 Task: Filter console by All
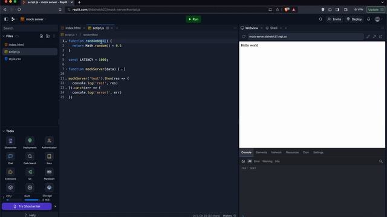[x=250, y=162]
